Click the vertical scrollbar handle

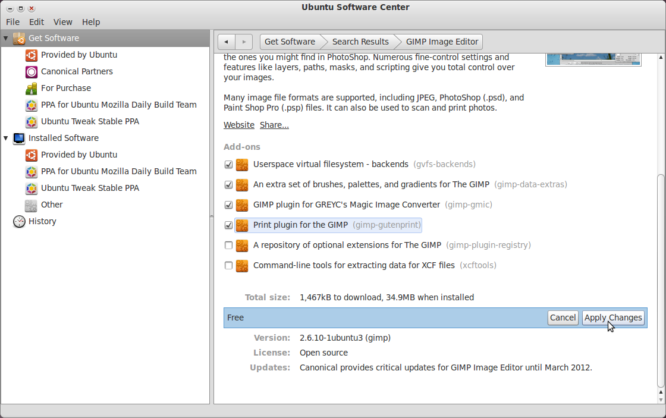point(661,281)
